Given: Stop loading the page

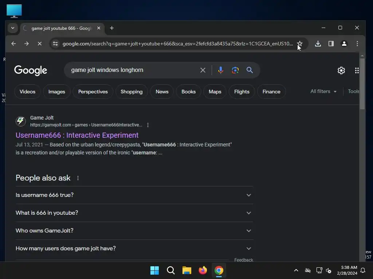Looking at the screenshot, I should coord(39,44).
